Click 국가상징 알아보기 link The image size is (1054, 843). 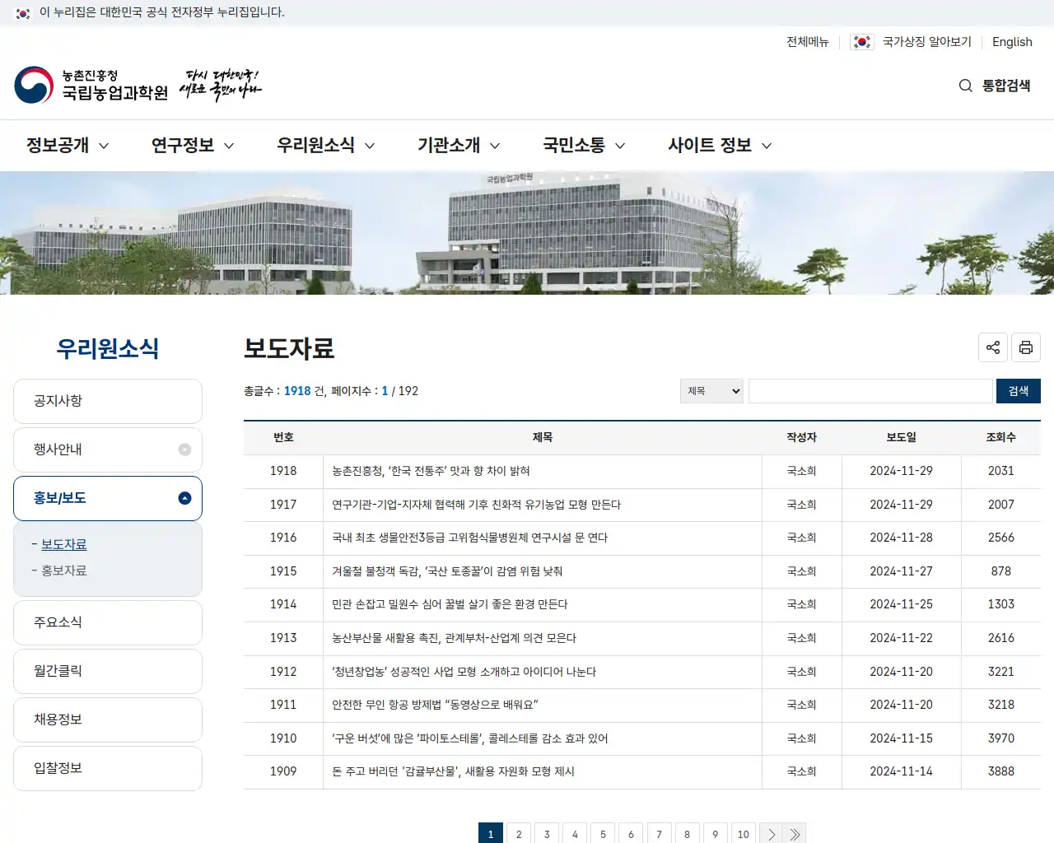click(x=927, y=42)
